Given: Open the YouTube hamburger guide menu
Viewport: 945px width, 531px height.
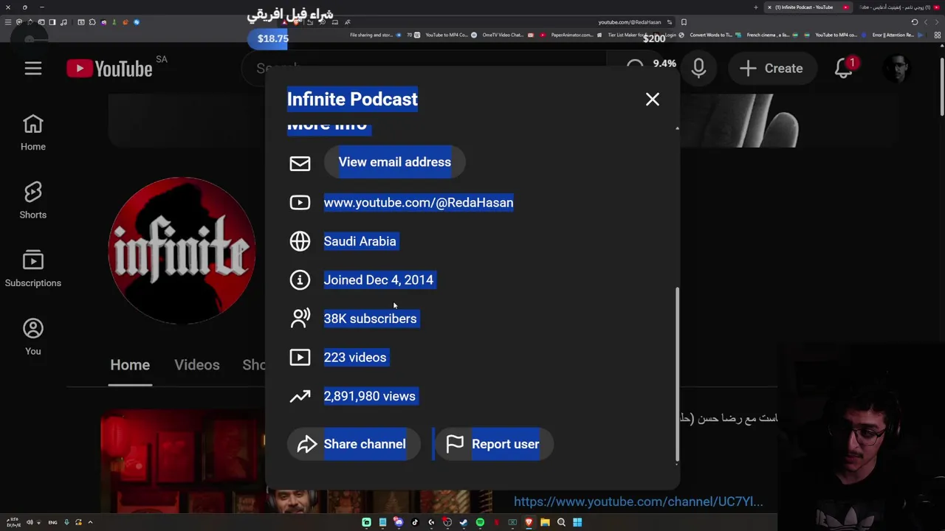Looking at the screenshot, I should (33, 69).
